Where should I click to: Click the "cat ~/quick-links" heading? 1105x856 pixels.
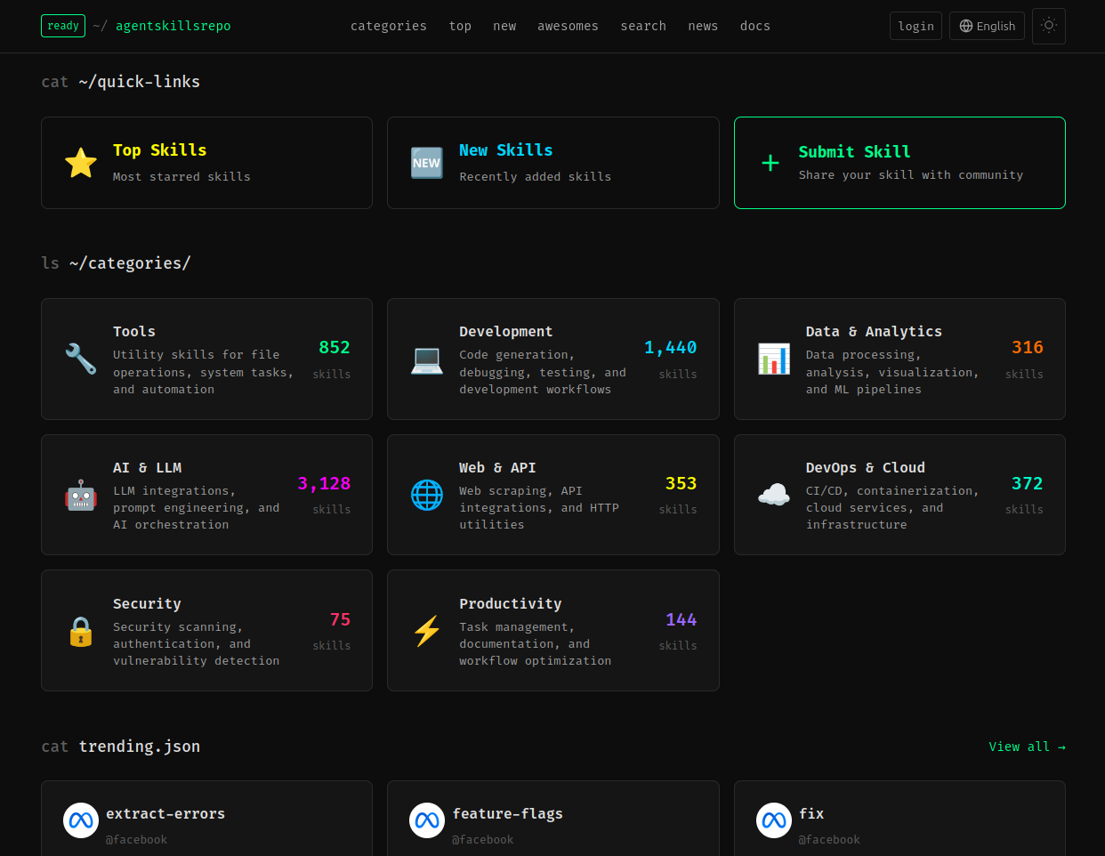(120, 82)
